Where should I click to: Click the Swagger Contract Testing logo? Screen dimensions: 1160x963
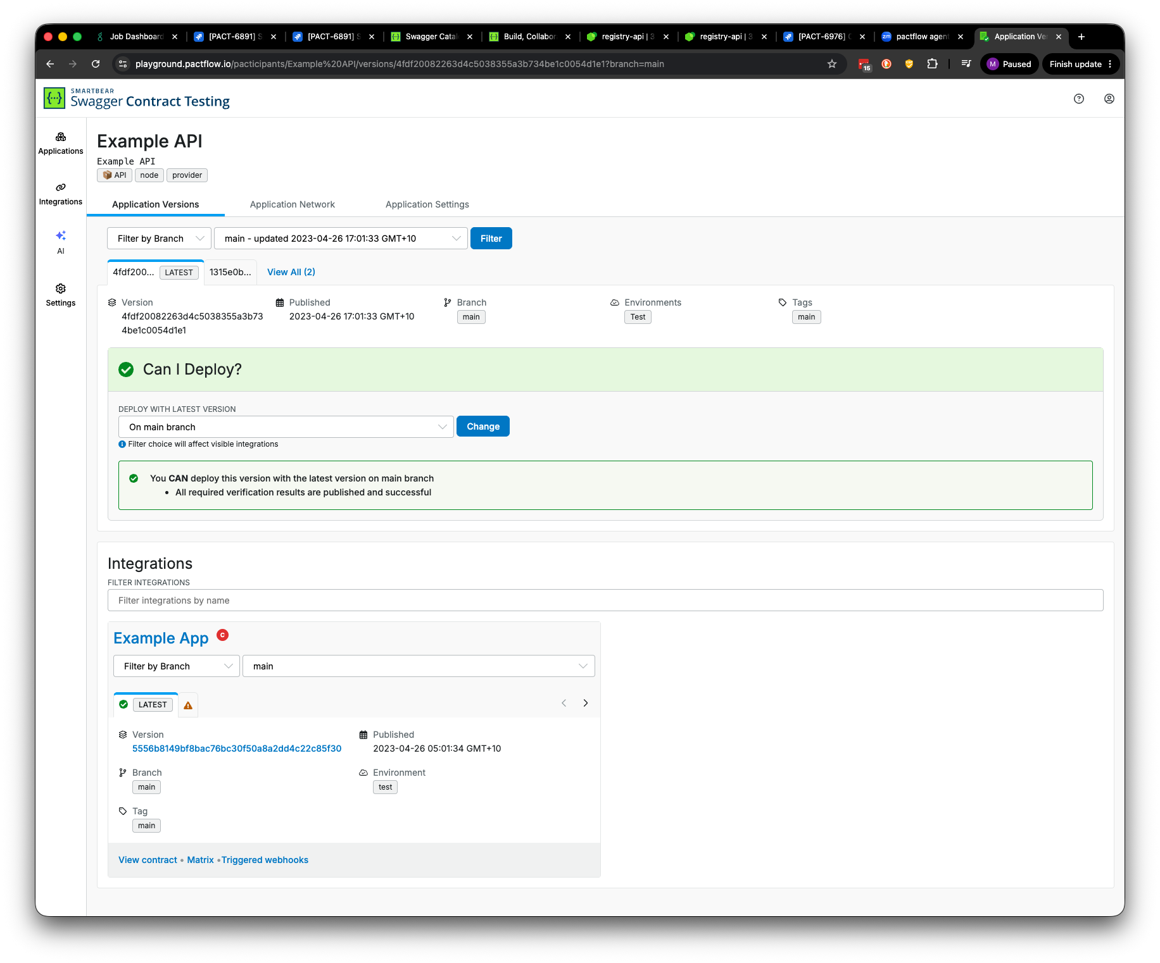pos(137,98)
